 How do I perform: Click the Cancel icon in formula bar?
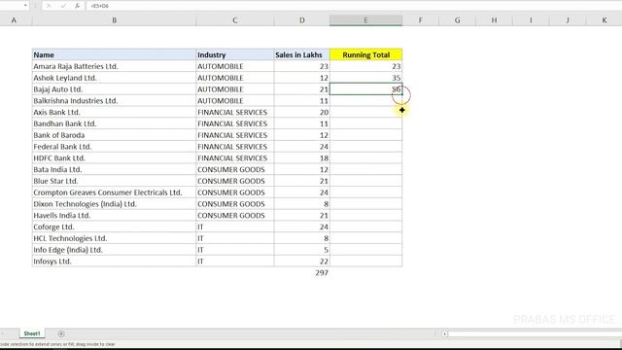(x=49, y=6)
